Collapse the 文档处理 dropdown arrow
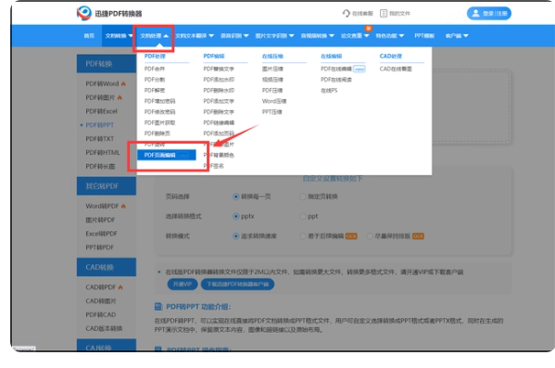The height and width of the screenshot is (368, 555). coord(166,36)
